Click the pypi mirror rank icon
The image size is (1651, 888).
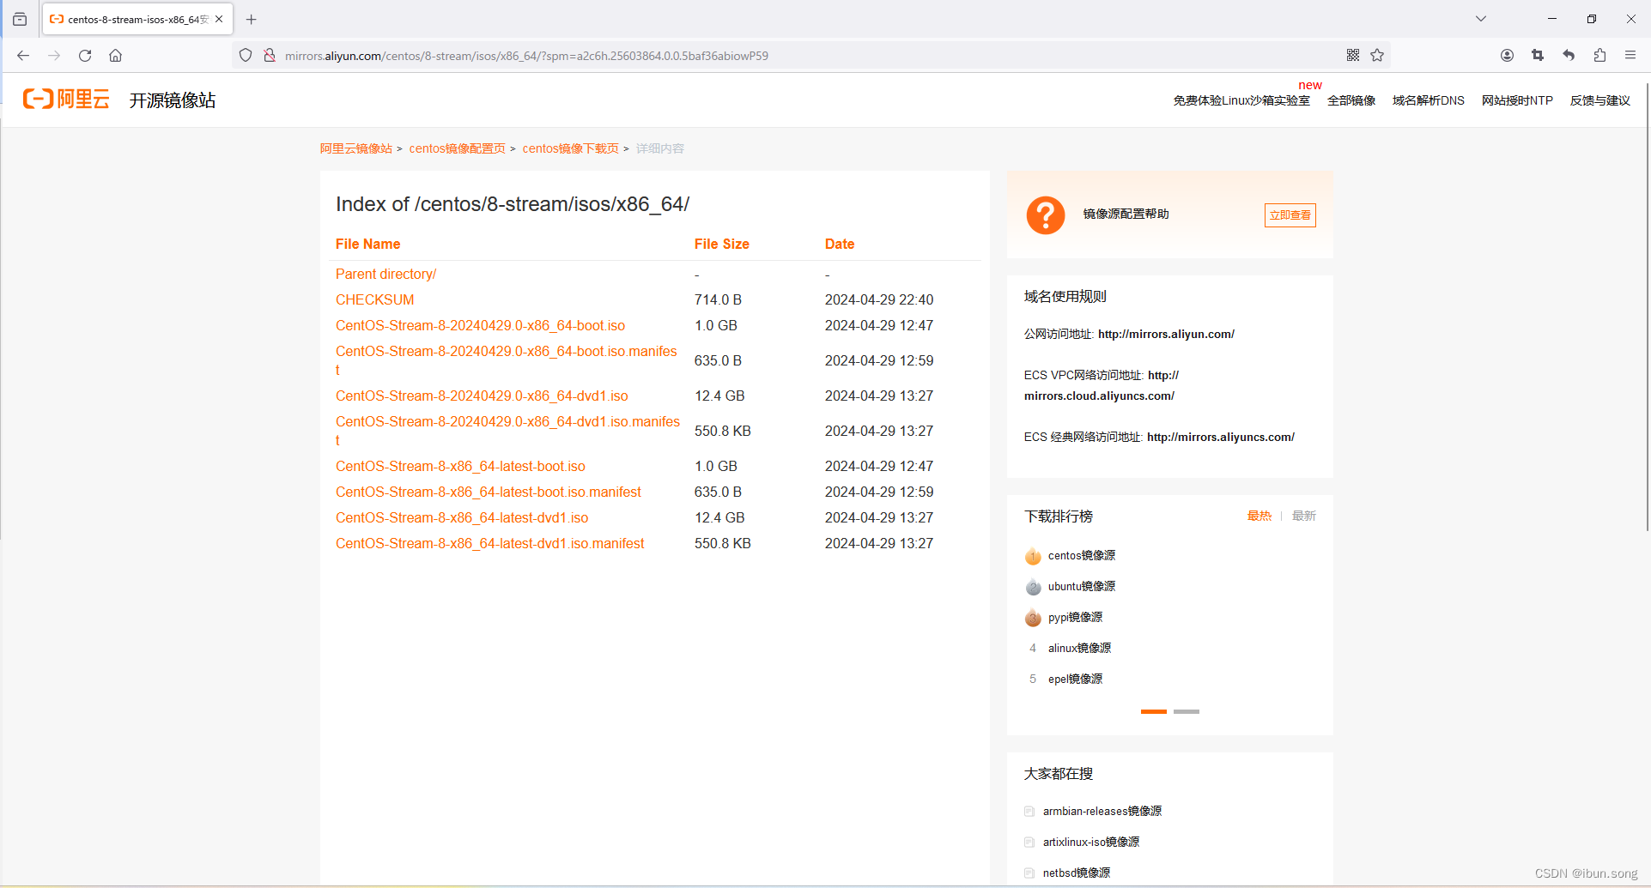pyautogui.click(x=1033, y=618)
